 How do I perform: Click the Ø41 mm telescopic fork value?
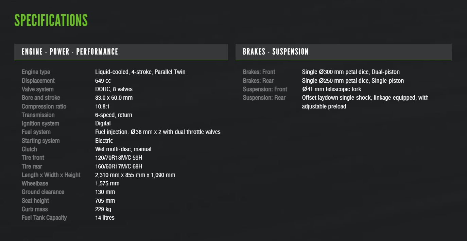(x=331, y=89)
